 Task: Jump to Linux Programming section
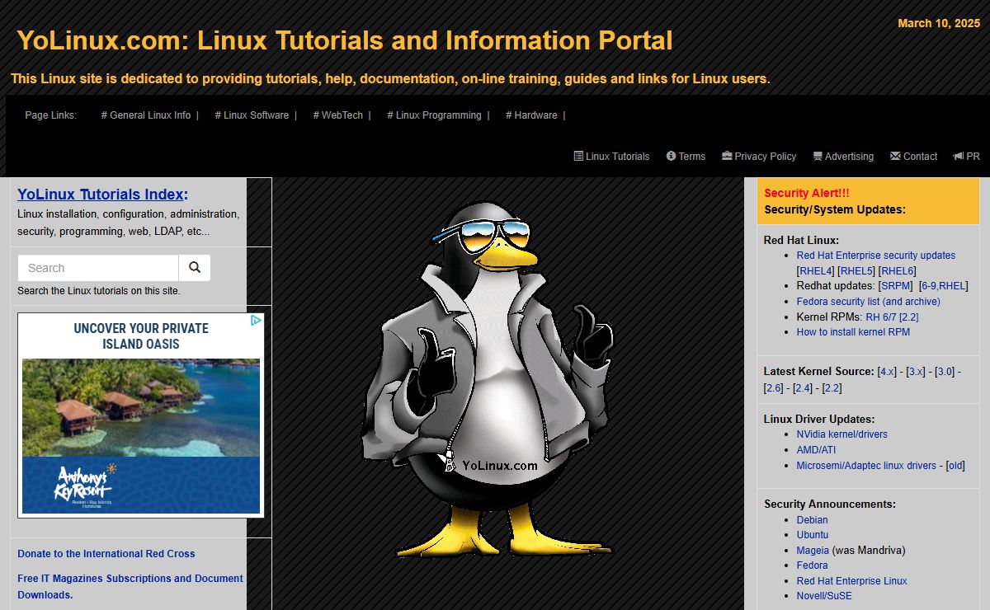tap(434, 115)
